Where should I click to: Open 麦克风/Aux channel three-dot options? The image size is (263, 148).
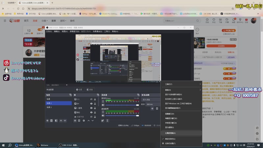[x=103, y=101]
